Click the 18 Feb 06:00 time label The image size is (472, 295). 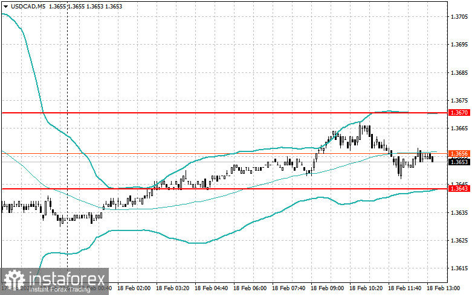click(x=250, y=288)
